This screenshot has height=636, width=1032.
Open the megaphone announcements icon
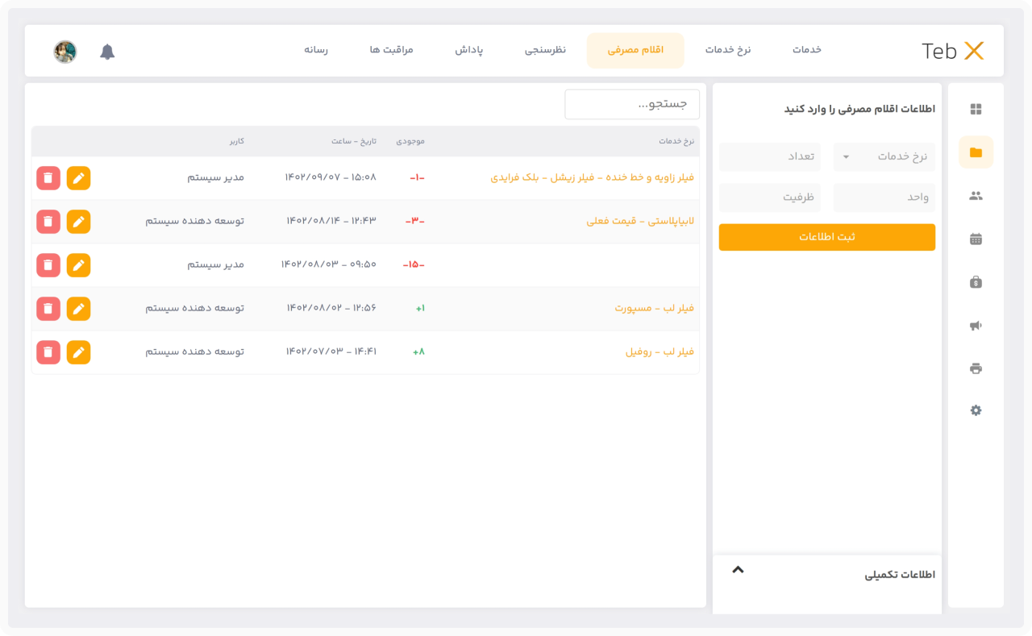click(976, 326)
